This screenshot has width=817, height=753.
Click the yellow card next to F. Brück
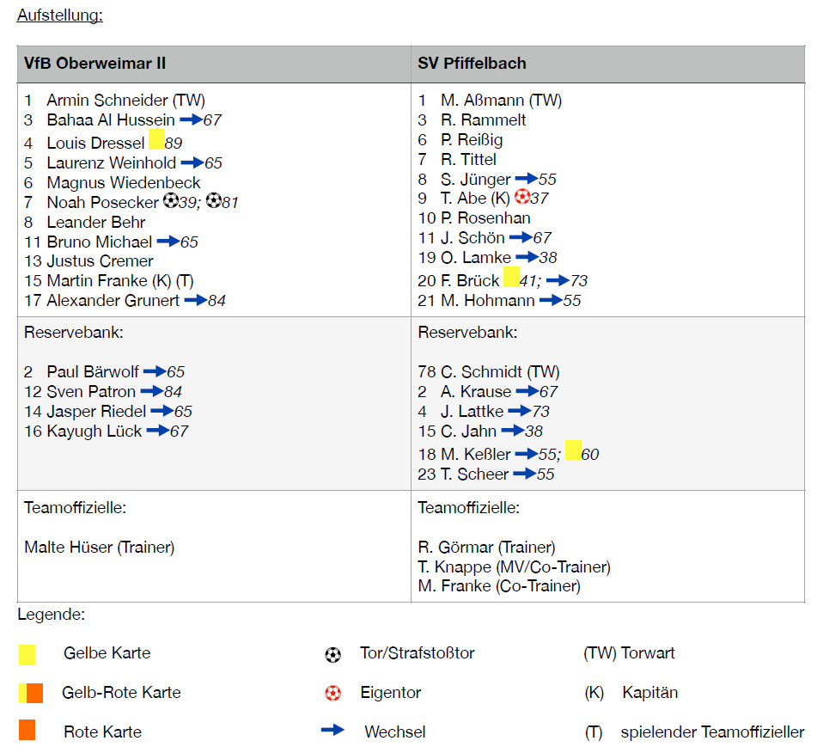pyautogui.click(x=511, y=277)
